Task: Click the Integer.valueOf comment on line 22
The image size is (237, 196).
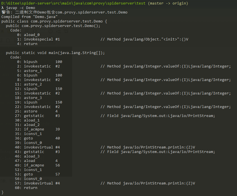Action: click(166, 107)
